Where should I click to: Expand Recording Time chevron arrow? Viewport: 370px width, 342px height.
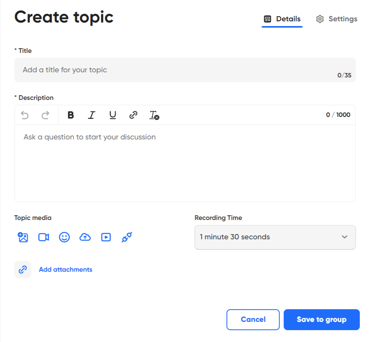tap(344, 237)
